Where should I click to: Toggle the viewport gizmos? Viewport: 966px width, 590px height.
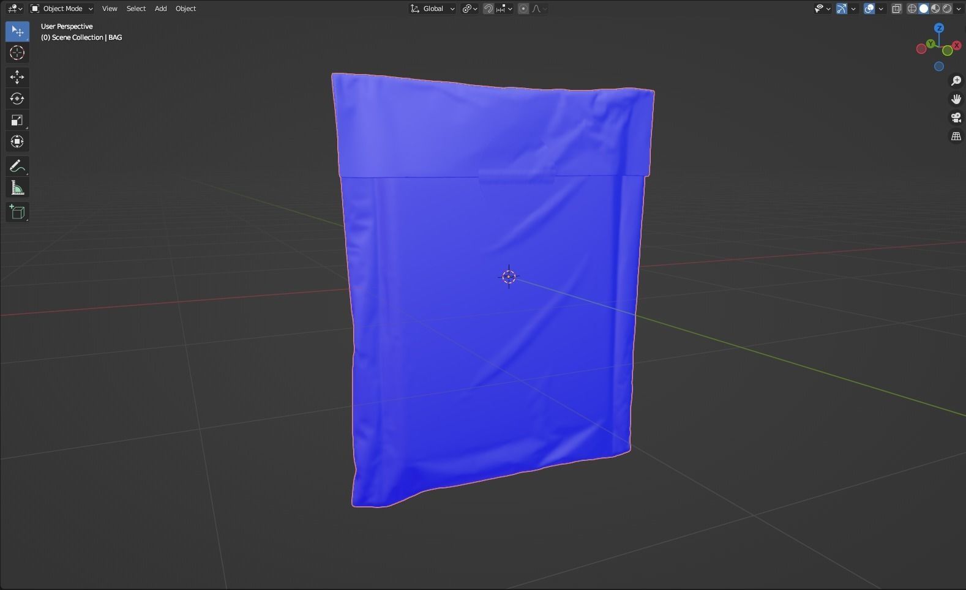coord(842,9)
